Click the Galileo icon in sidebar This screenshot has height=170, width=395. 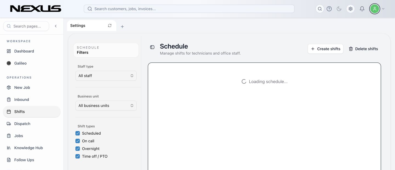tap(9, 63)
